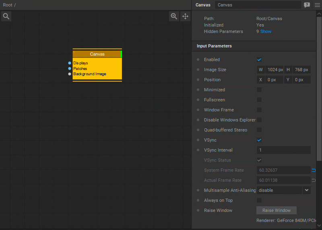Open the search magnifier in node graph

point(6,16)
